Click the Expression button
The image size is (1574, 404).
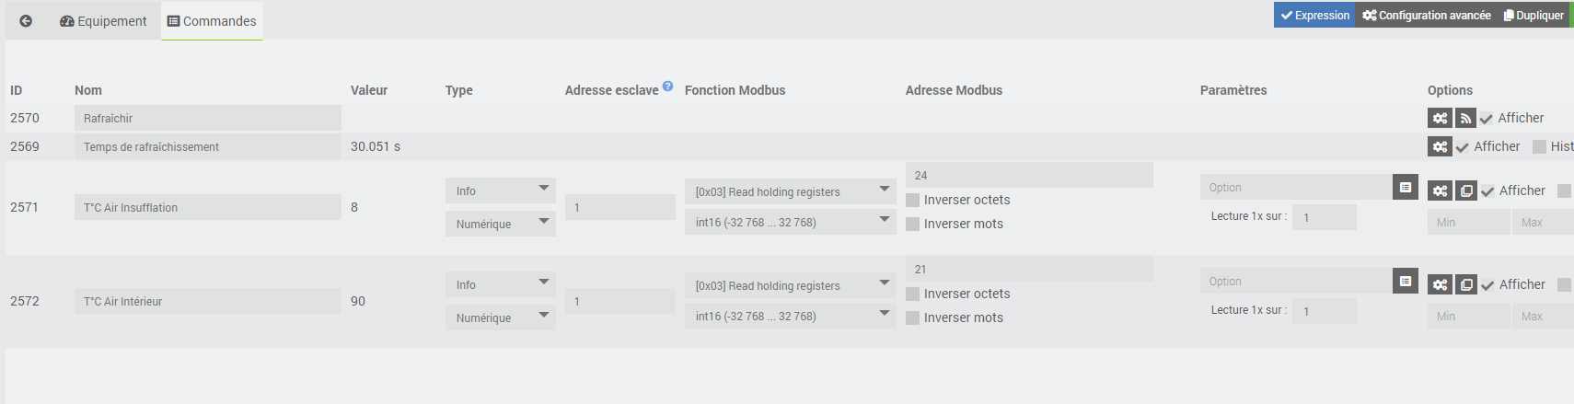[x=1314, y=15]
